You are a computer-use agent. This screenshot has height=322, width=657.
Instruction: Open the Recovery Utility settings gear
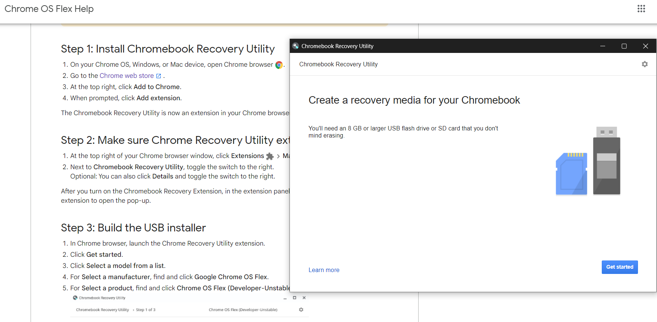(x=645, y=64)
